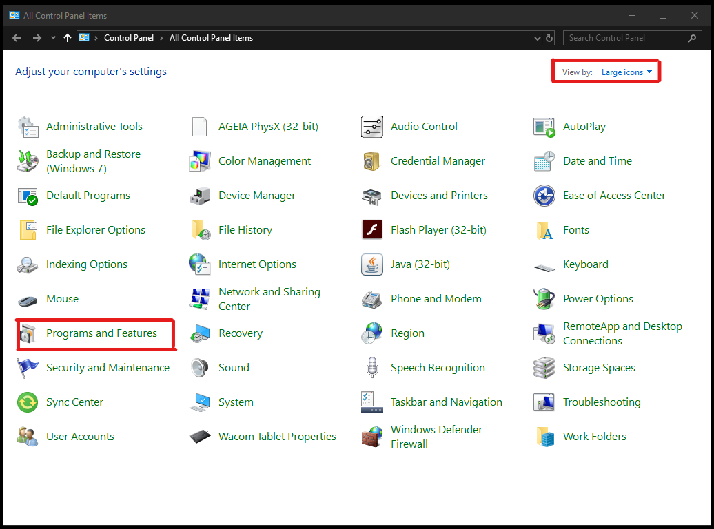Open the Wacom Tablet Properties icon
The height and width of the screenshot is (529, 714).
[200, 437]
